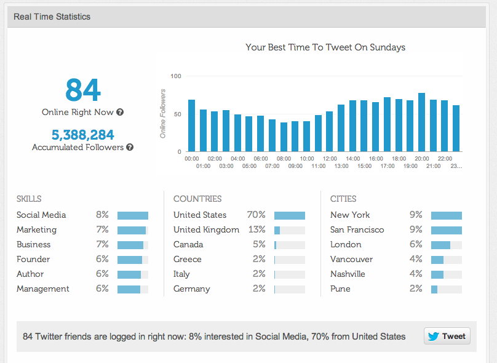Image resolution: width=497 pixels, height=363 pixels.
Task: Open the Online Right Now help icon
Action: coord(121,112)
